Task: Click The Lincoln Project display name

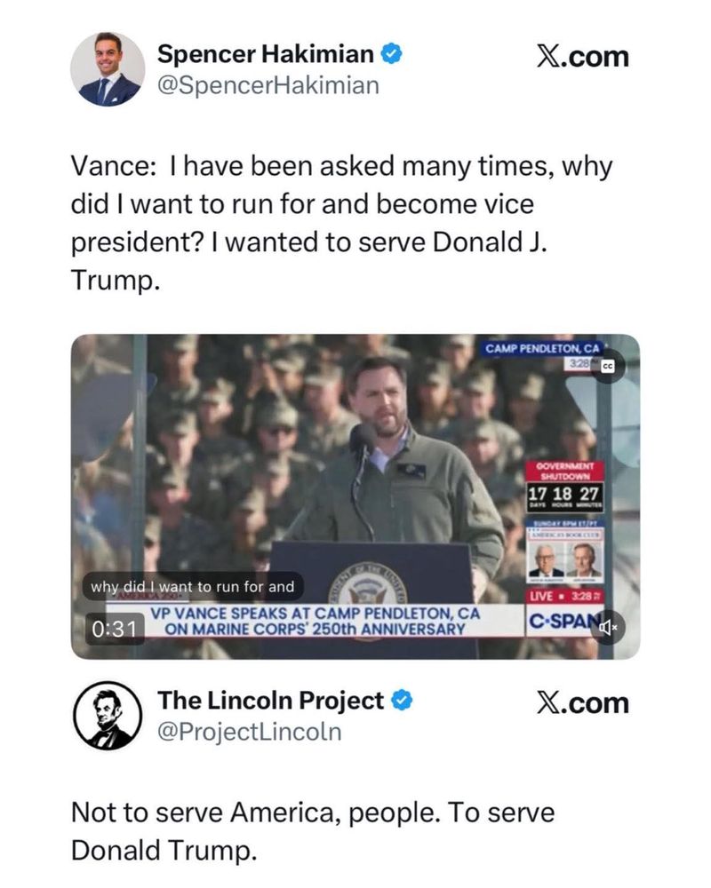Action: pos(270,701)
